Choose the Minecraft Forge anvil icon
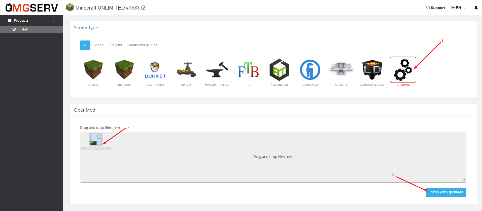Image resolution: width=482 pixels, height=211 pixels. click(217, 70)
